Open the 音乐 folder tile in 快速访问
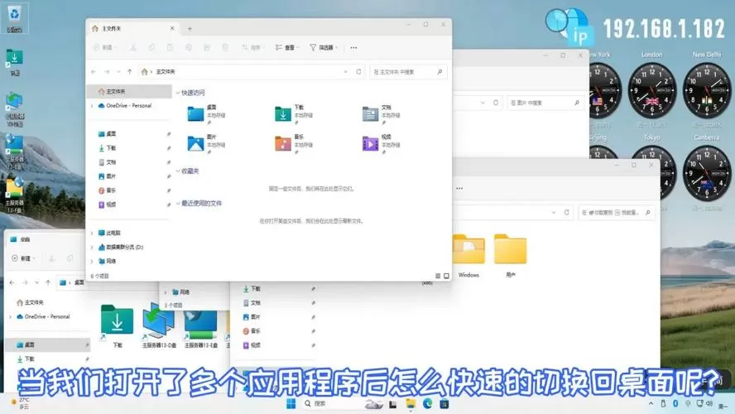 (294, 143)
